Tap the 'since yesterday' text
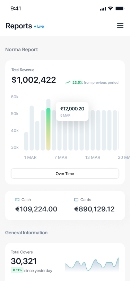This screenshot has width=130, height=281. tap(38, 271)
